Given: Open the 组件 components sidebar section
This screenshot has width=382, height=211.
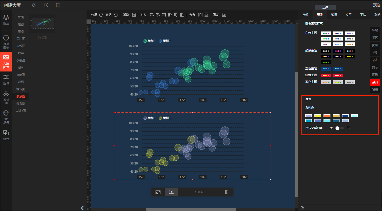Looking at the screenshot, I should point(6,79).
